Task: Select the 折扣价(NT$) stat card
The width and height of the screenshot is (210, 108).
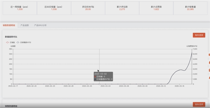Action: [x=88, y=8]
